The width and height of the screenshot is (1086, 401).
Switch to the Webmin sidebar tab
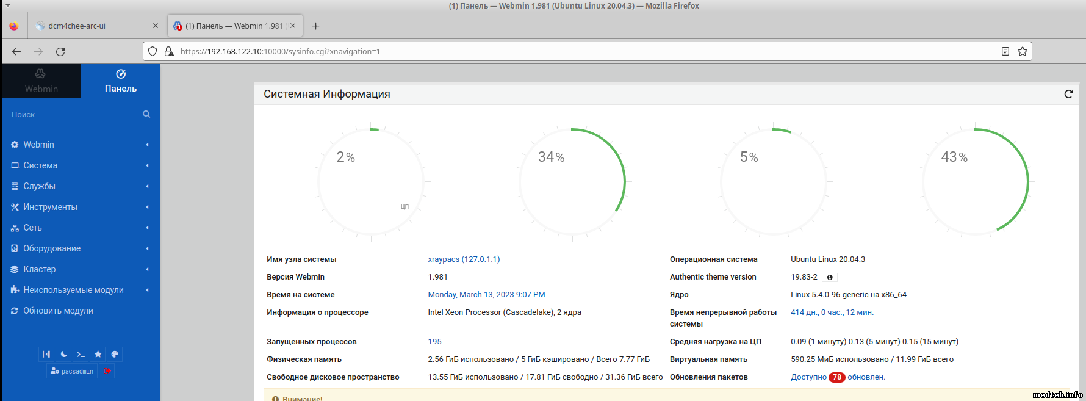click(x=41, y=81)
